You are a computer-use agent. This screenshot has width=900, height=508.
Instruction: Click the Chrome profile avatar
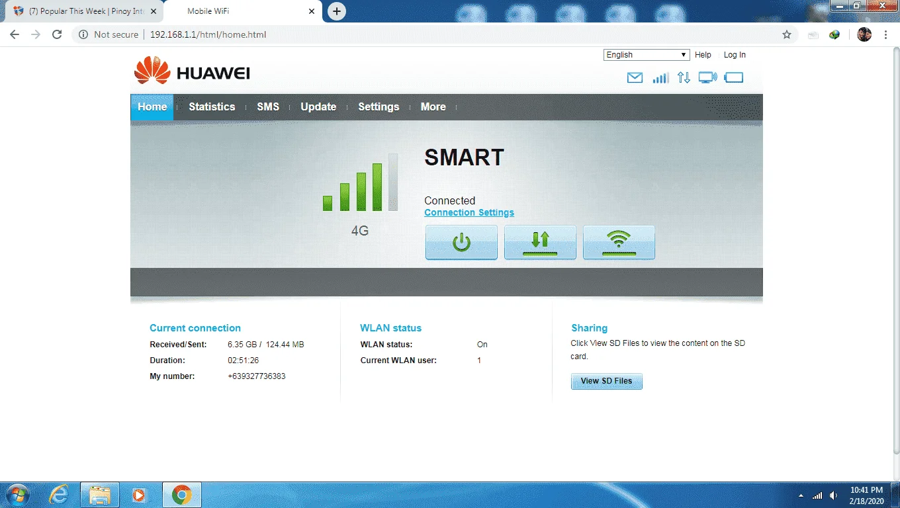click(x=864, y=34)
